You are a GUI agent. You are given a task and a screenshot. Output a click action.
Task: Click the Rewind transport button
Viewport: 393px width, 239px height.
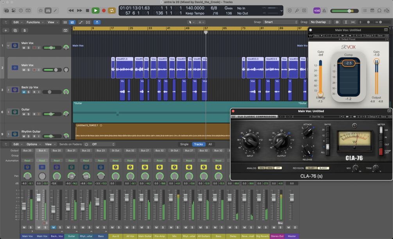71,11
